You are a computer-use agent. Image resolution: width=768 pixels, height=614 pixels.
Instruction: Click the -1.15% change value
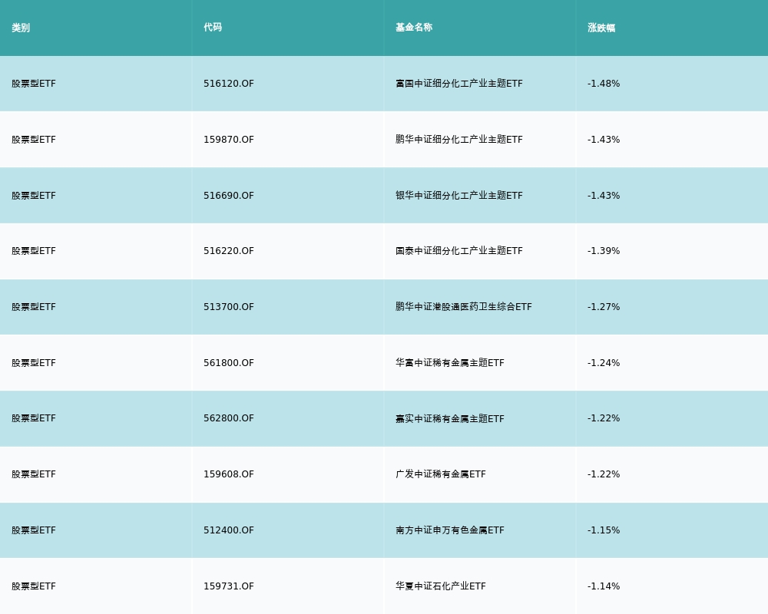pos(604,530)
